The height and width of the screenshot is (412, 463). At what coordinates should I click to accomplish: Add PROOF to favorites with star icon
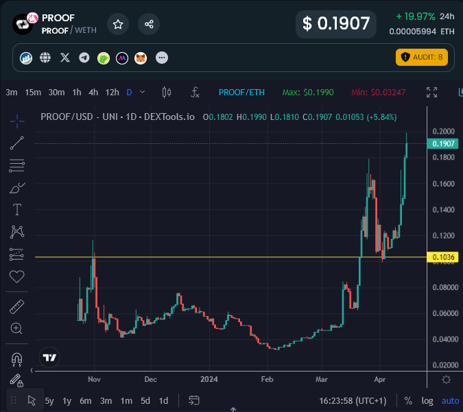click(118, 24)
